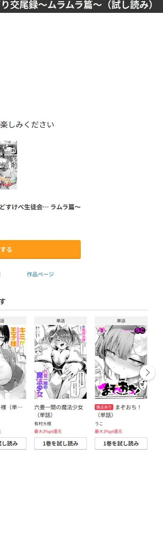Click the red 独占あり badge
This screenshot has height=557, width=163.
pos(104,407)
